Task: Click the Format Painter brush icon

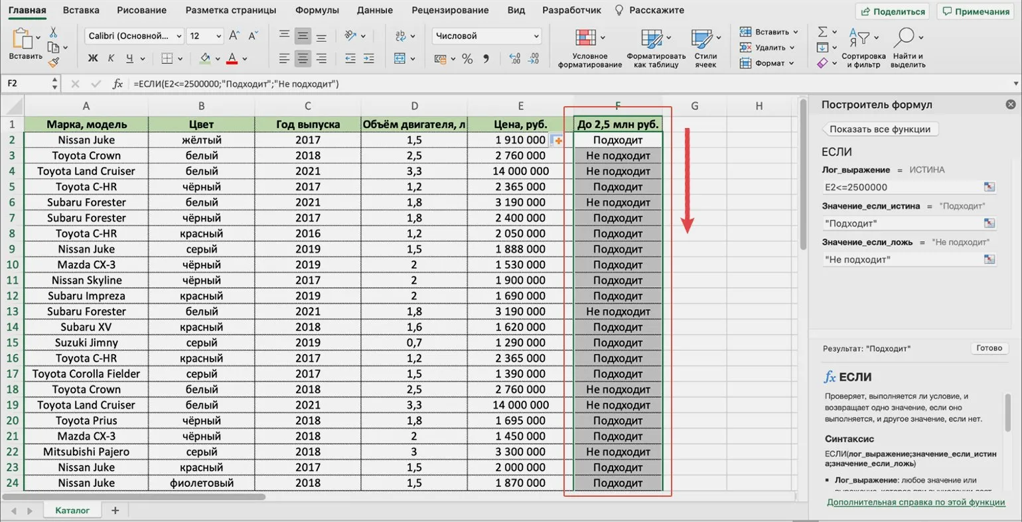Action: click(x=54, y=62)
